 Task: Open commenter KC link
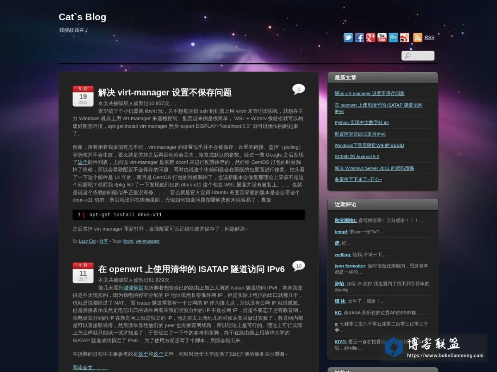(338, 313)
